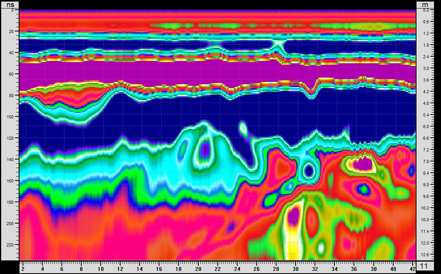Click the 12.6 m depth label
Viewport: 441px width, 274px height.
pyautogui.click(x=425, y=255)
